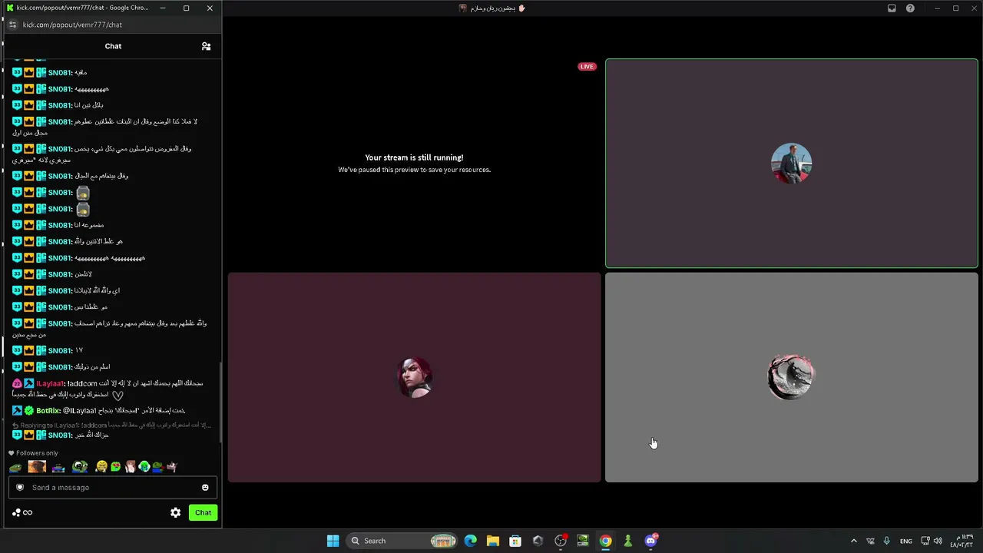Open the volume tray icon

938,541
